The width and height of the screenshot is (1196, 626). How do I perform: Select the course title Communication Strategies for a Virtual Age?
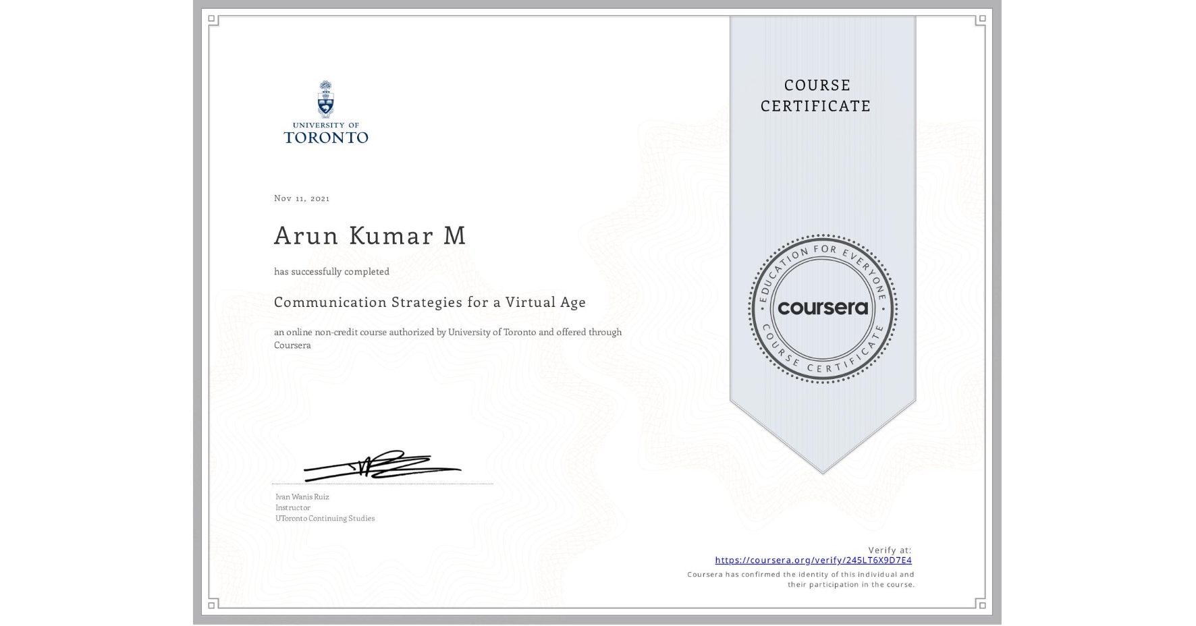[x=429, y=302]
